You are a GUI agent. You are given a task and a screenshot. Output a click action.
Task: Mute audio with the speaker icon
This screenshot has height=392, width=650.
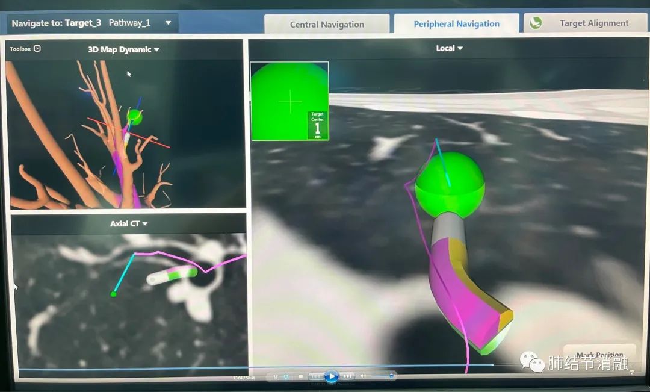pos(362,376)
